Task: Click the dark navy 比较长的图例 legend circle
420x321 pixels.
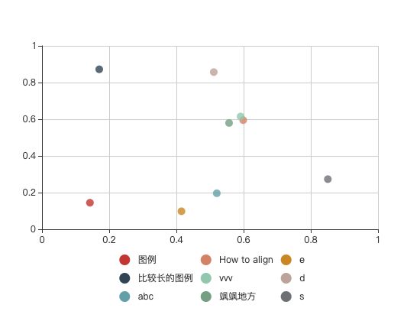Action: pyautogui.click(x=124, y=278)
